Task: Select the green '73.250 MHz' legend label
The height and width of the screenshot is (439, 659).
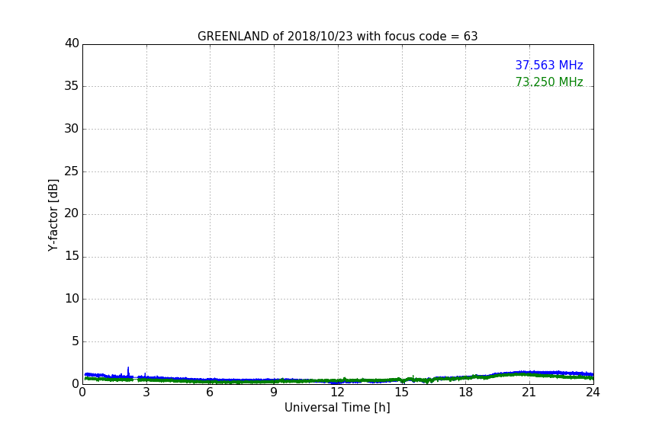Action: [x=549, y=82]
